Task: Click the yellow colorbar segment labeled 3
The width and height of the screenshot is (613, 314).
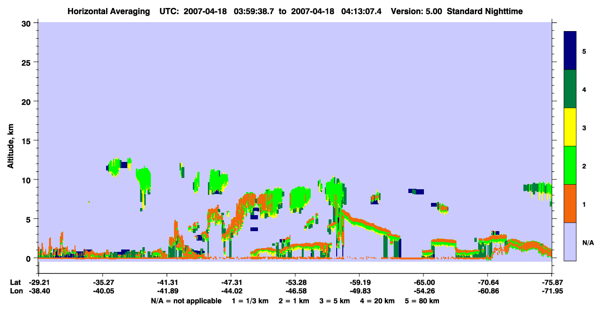Action: click(570, 127)
